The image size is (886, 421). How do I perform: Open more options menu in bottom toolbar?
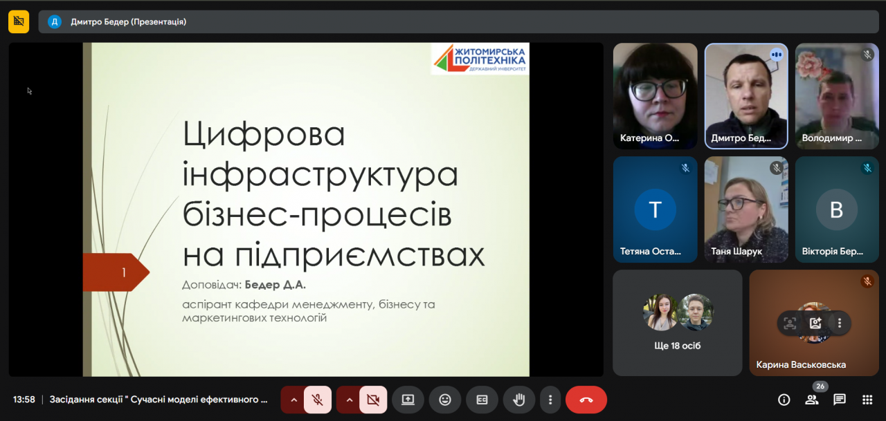pos(550,400)
